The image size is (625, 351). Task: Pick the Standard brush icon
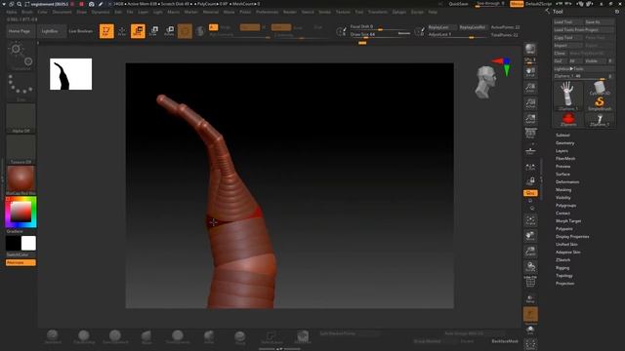[x=53, y=336]
